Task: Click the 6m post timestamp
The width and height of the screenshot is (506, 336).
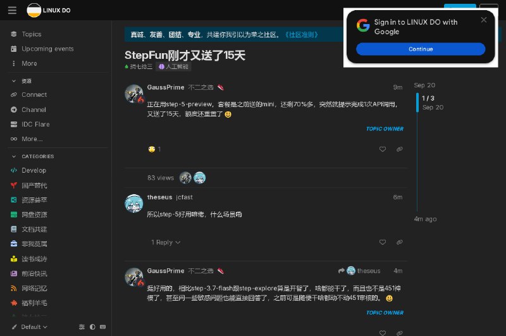Action: pyautogui.click(x=398, y=197)
